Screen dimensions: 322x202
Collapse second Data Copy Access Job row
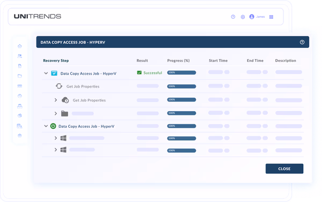(x=46, y=126)
